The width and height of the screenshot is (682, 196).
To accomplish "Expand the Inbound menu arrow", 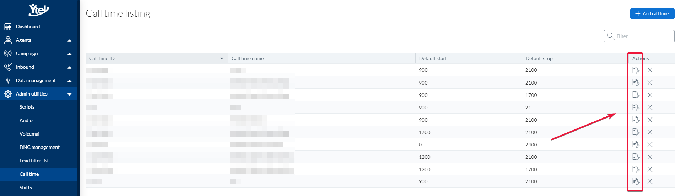I will [69, 67].
